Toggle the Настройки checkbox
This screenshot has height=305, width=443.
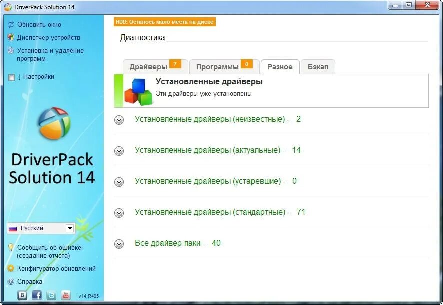click(11, 77)
